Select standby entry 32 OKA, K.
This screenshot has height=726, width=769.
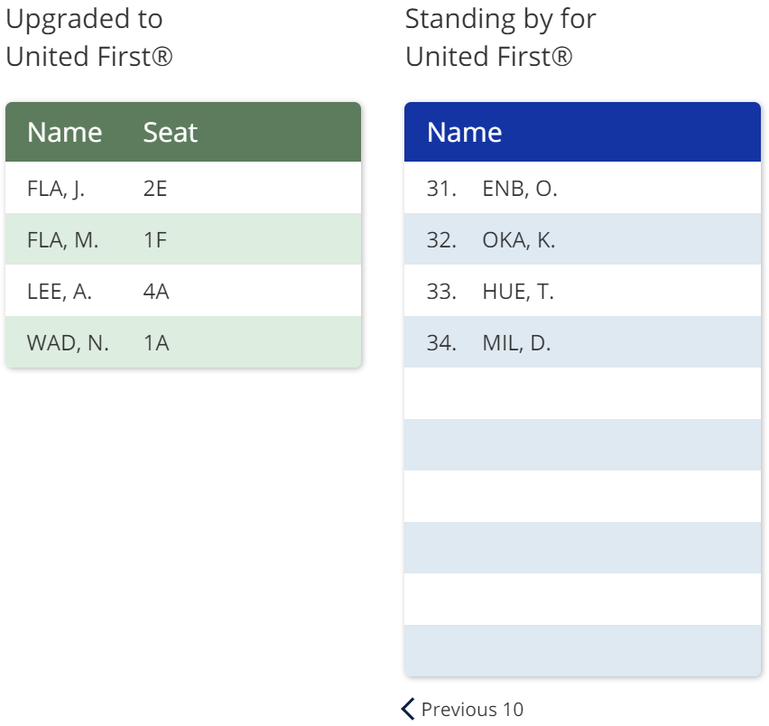[582, 239]
